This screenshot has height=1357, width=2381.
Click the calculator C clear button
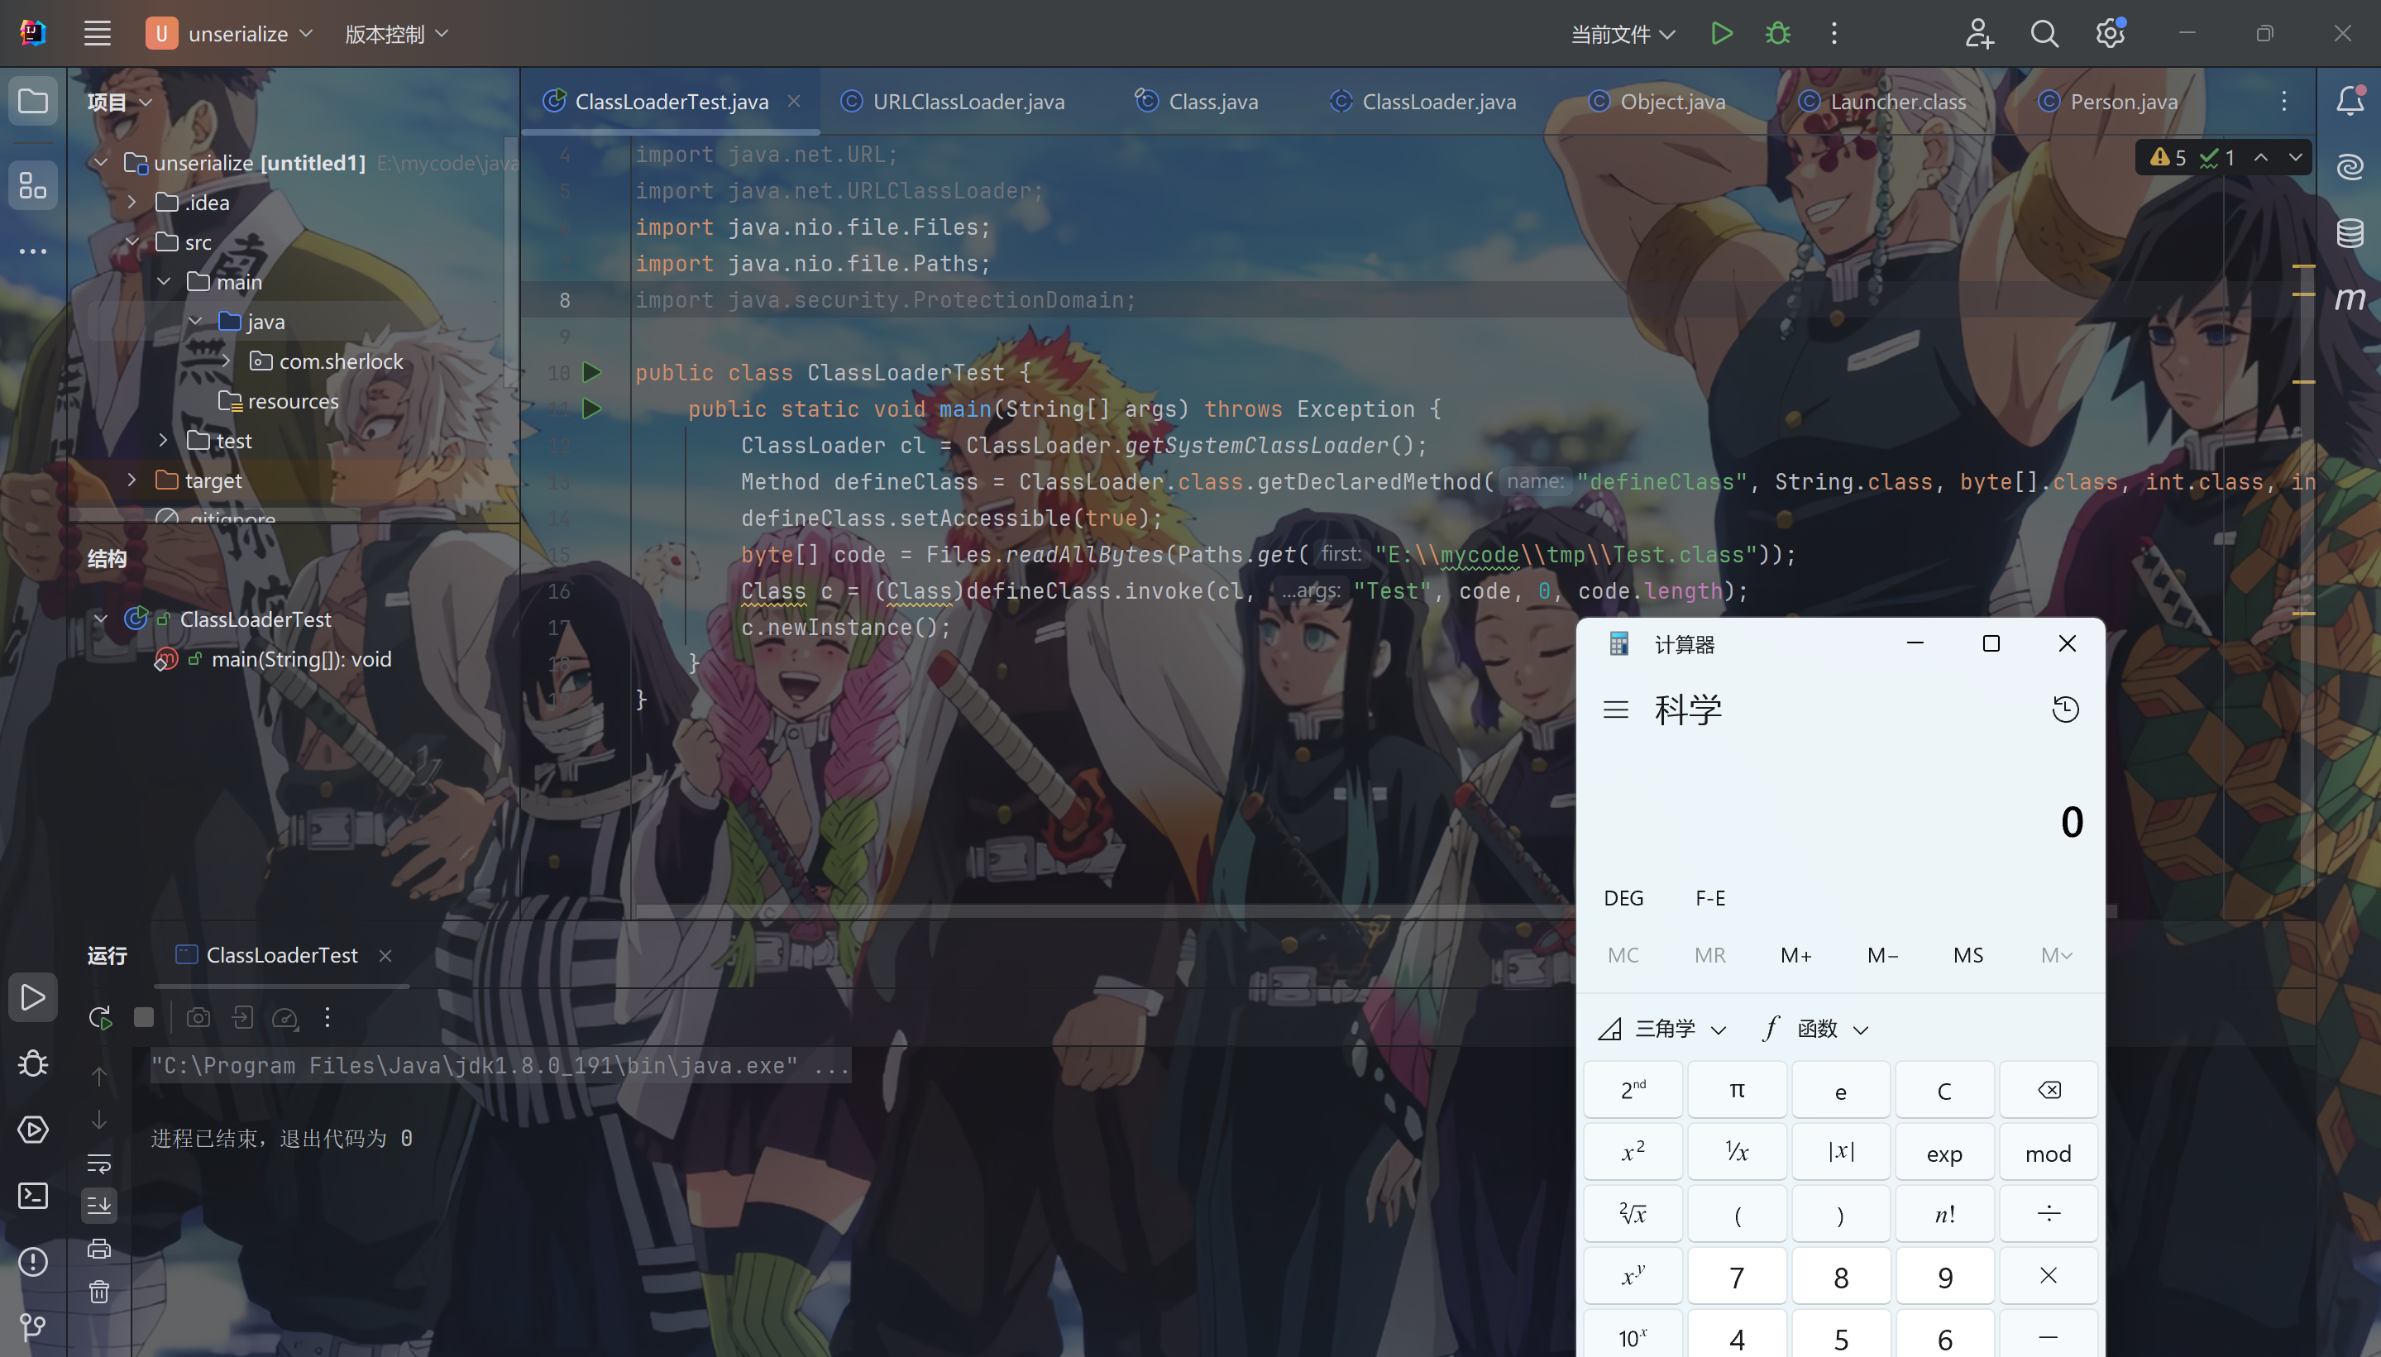[x=1944, y=1090]
